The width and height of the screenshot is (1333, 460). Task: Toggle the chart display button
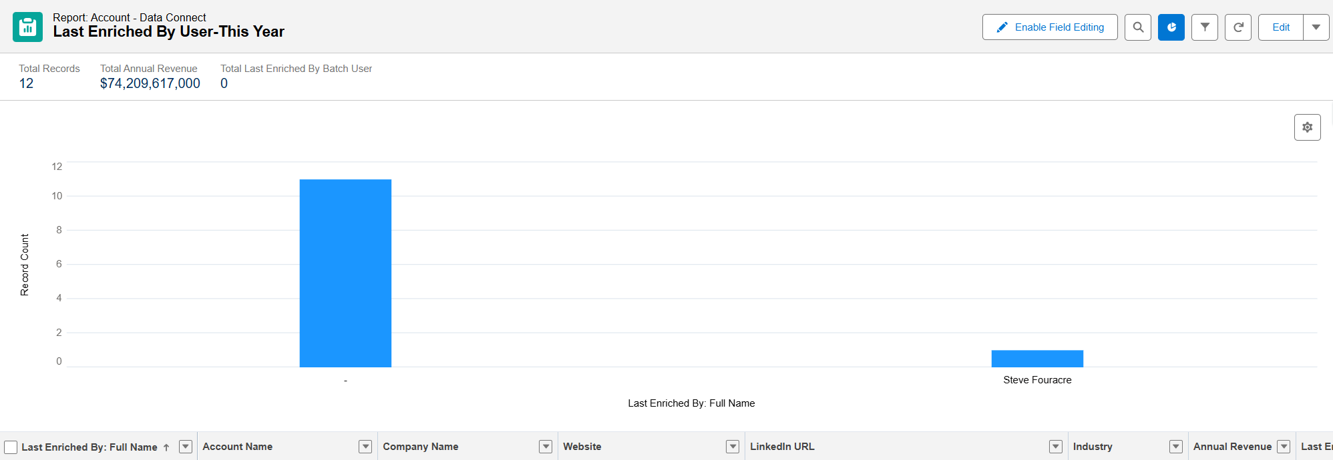coord(1171,27)
